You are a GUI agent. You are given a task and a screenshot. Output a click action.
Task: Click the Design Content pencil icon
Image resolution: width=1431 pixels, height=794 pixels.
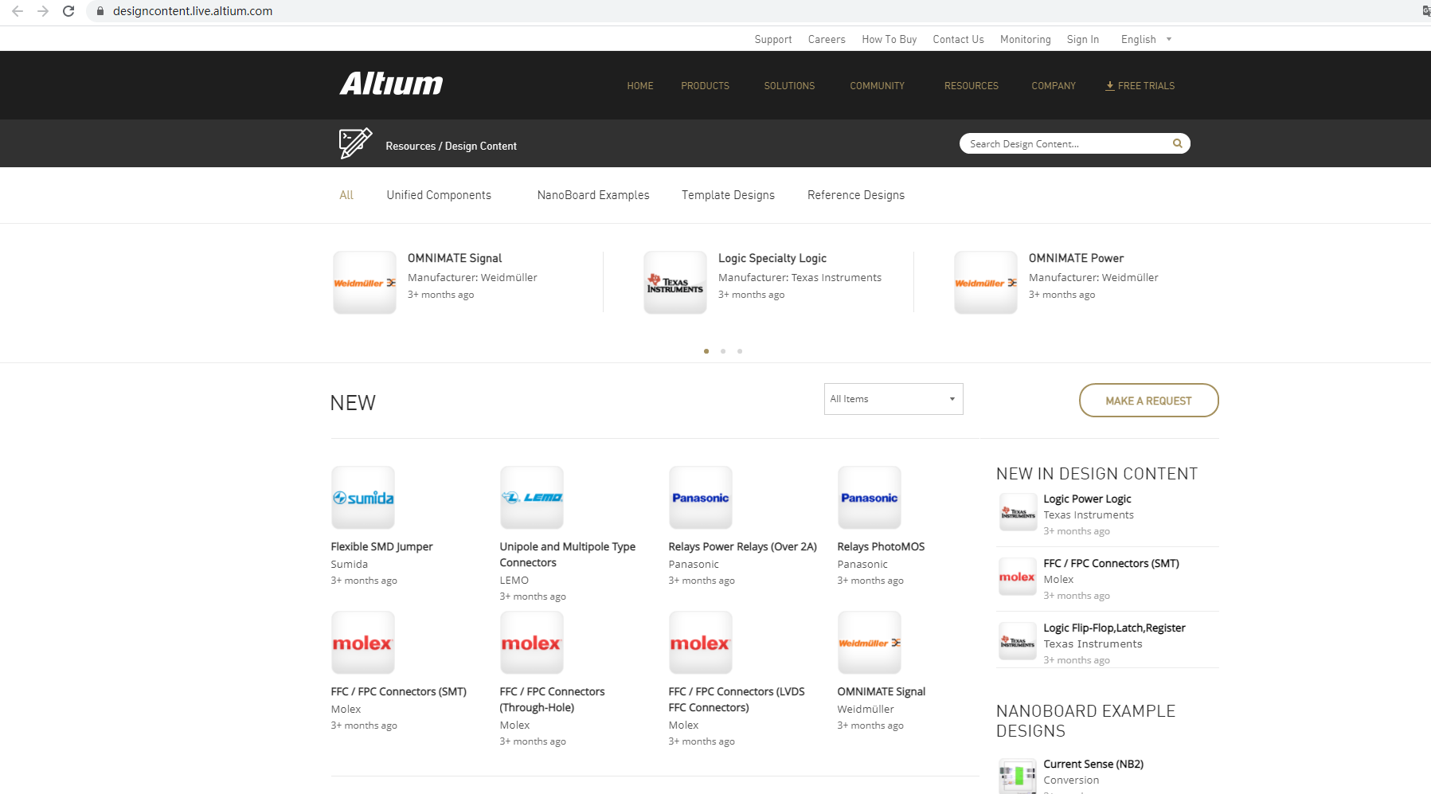tap(355, 143)
